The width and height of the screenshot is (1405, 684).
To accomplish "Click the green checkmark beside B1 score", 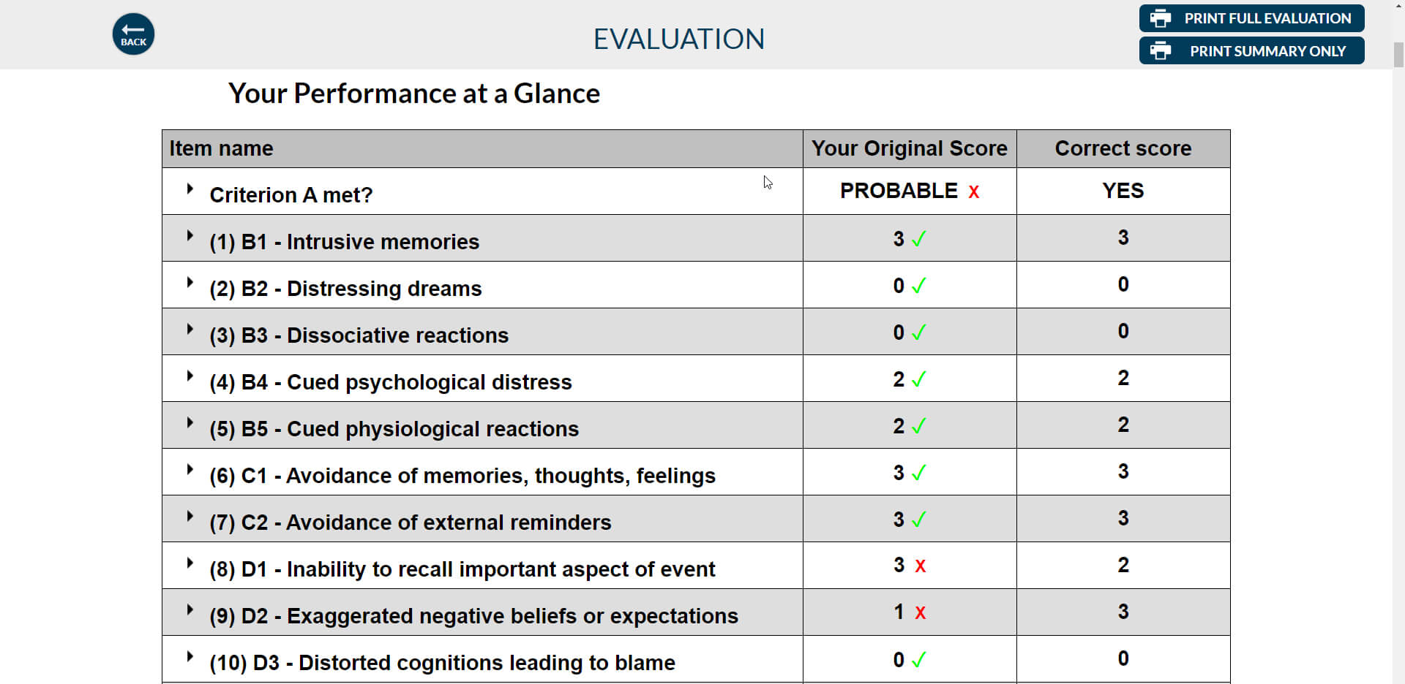I will click(920, 238).
